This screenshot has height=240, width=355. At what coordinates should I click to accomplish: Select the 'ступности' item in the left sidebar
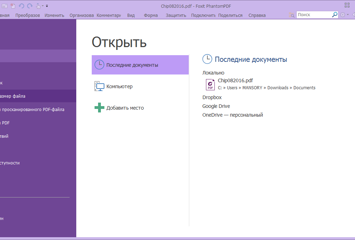[x=38, y=163]
